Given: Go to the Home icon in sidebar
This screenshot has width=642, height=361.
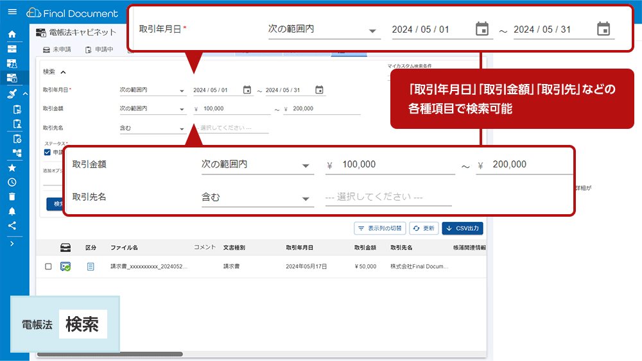Looking at the screenshot, I should pyautogui.click(x=12, y=35).
